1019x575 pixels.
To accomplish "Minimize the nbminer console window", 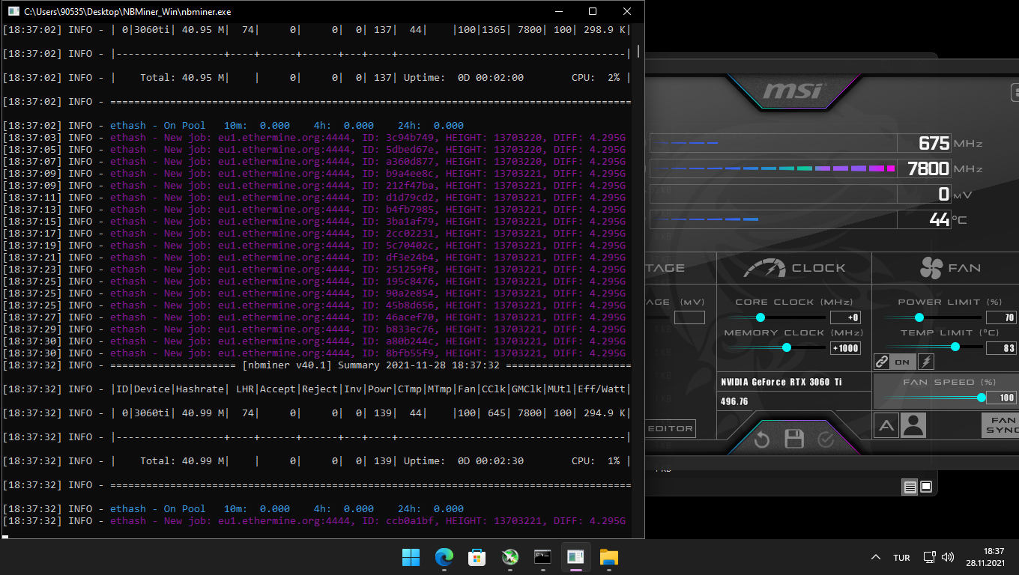I will (558, 11).
